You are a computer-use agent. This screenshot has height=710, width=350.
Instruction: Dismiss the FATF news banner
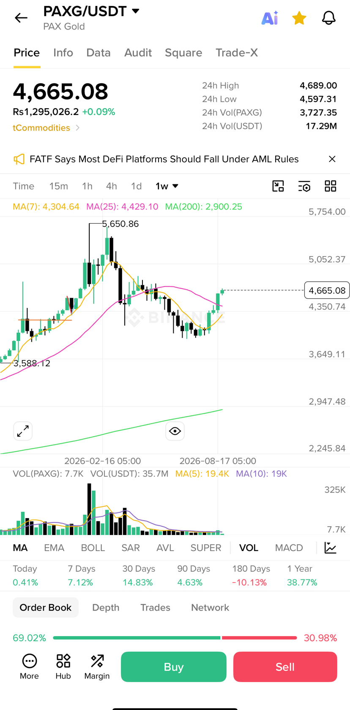332,159
